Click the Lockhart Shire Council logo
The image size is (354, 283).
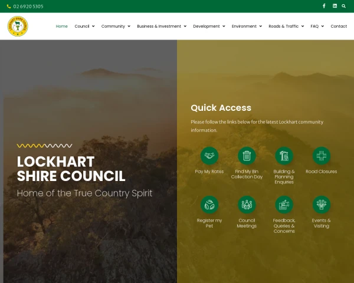18,26
